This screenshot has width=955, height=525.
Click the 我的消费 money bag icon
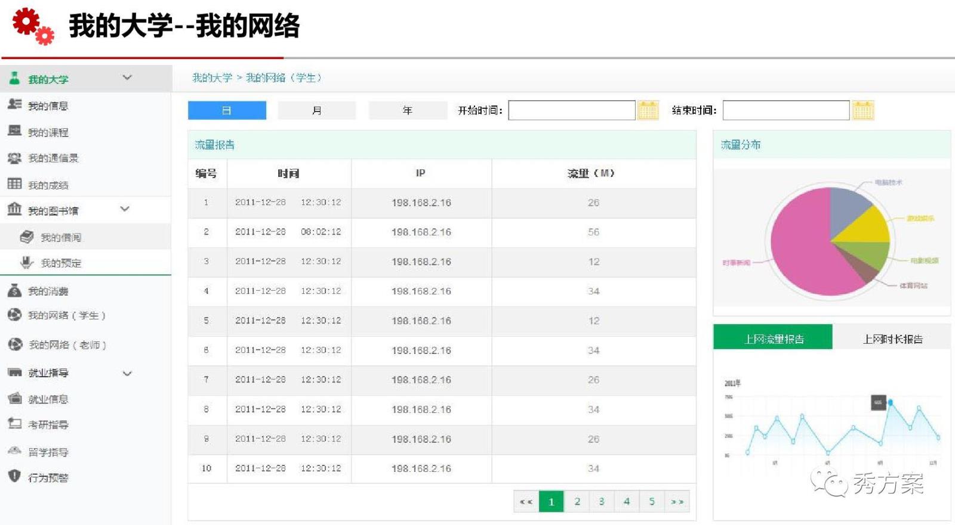pos(14,290)
